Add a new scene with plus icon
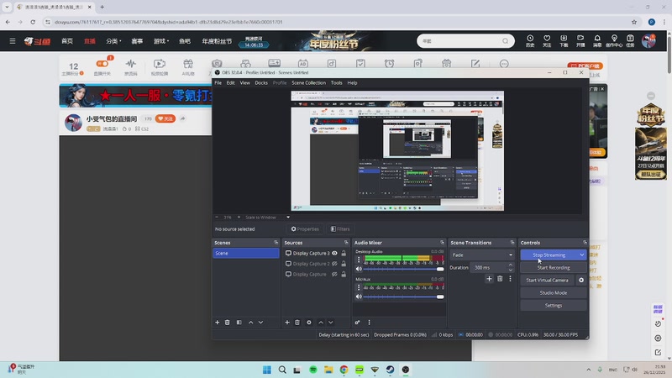 click(x=217, y=323)
